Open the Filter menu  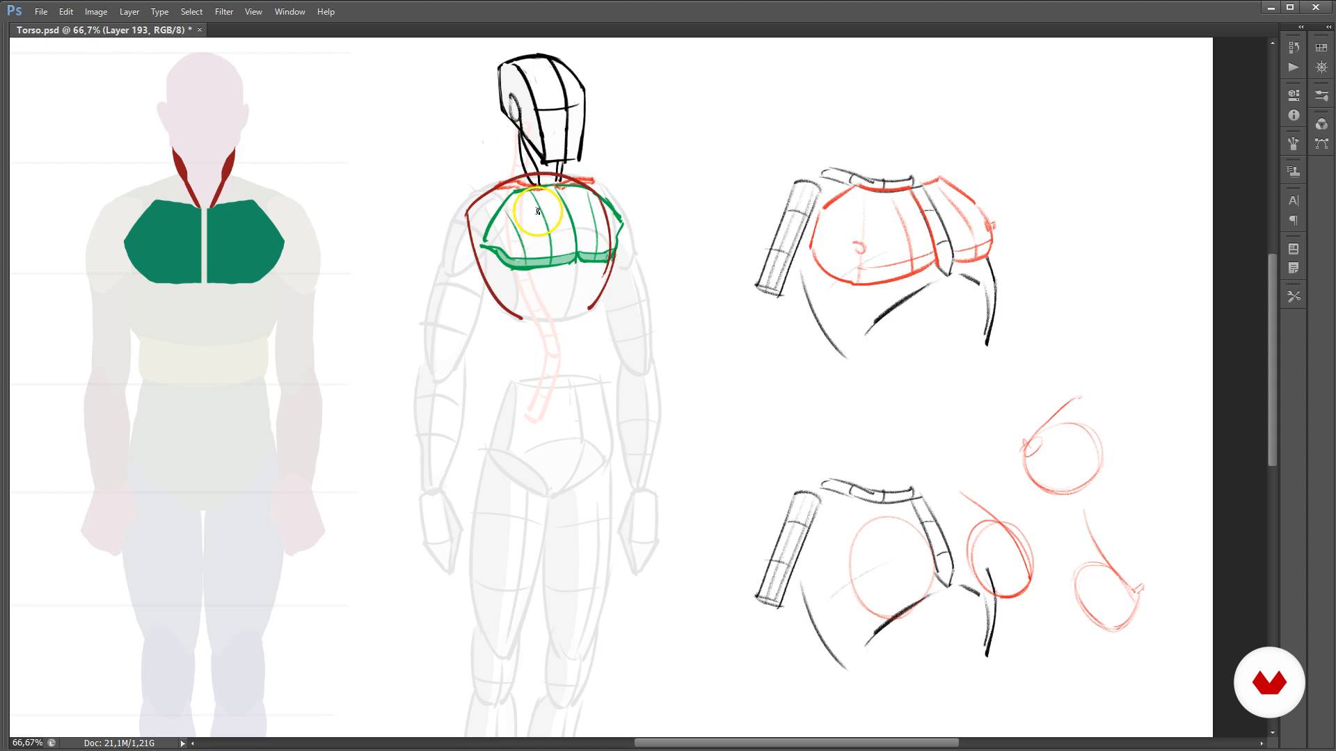(x=224, y=12)
